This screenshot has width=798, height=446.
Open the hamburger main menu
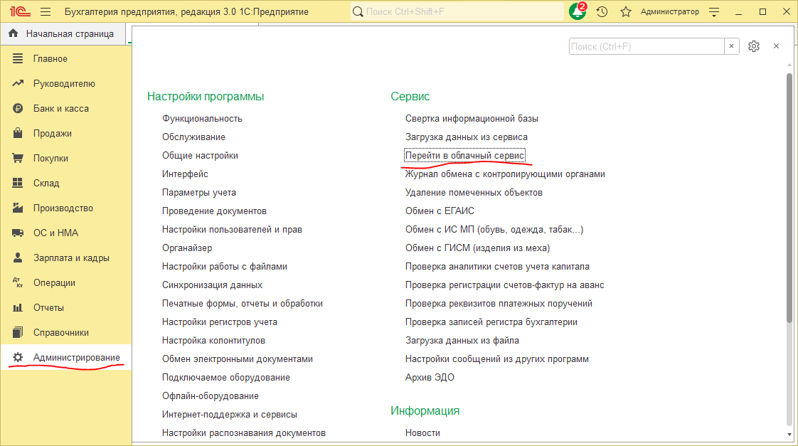[x=46, y=11]
